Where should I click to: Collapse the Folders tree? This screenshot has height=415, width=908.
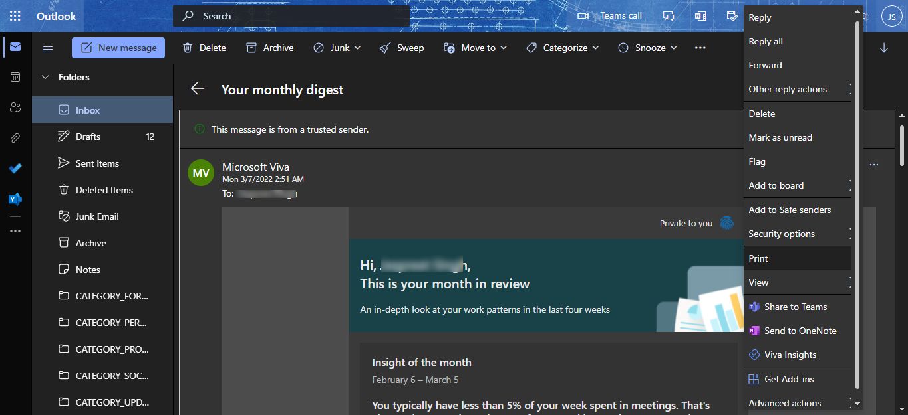click(45, 77)
